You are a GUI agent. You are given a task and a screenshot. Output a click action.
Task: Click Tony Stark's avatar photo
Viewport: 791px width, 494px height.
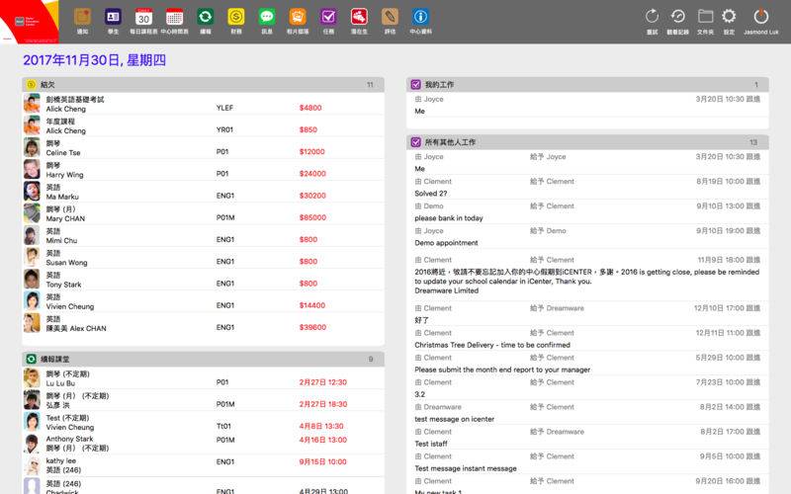(32, 280)
